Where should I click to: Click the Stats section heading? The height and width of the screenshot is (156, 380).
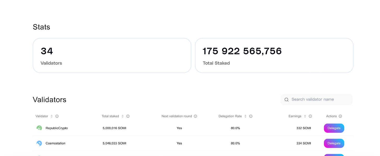click(41, 27)
